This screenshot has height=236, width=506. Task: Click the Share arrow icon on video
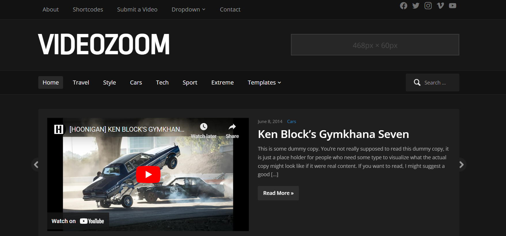pyautogui.click(x=232, y=127)
